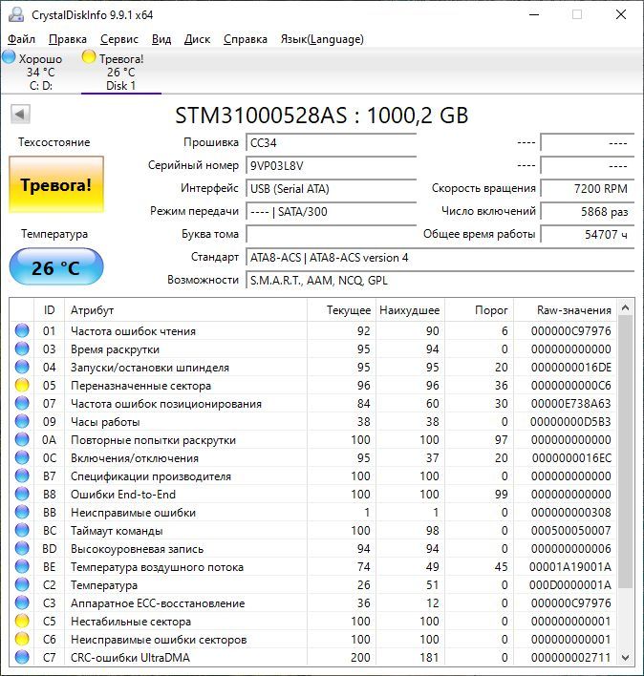This screenshot has width=644, height=676.
Task: Open the Диск menu
Action: [197, 39]
